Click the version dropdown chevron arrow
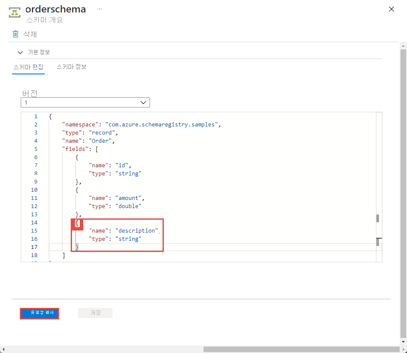407x353 pixels. (143, 102)
